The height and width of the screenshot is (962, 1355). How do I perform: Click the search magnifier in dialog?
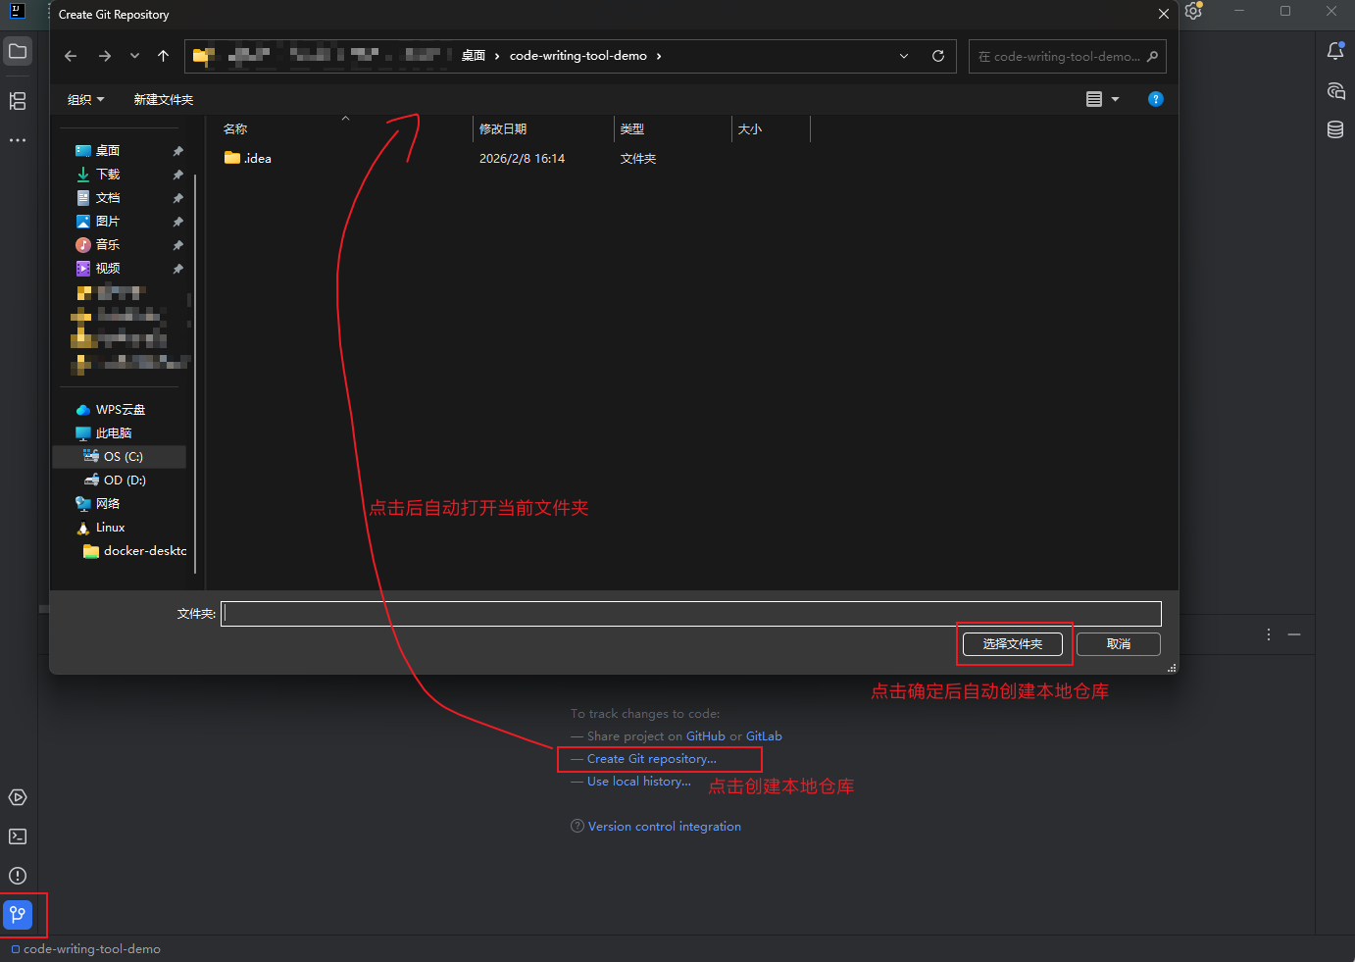[1153, 56]
